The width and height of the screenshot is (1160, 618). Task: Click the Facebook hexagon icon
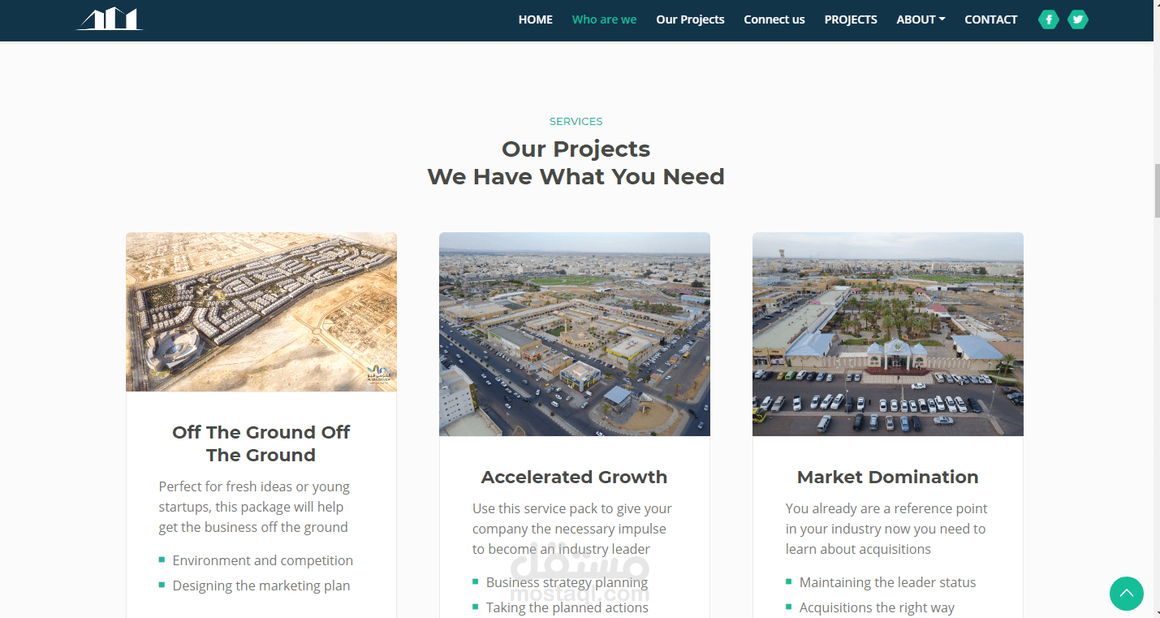tap(1049, 19)
